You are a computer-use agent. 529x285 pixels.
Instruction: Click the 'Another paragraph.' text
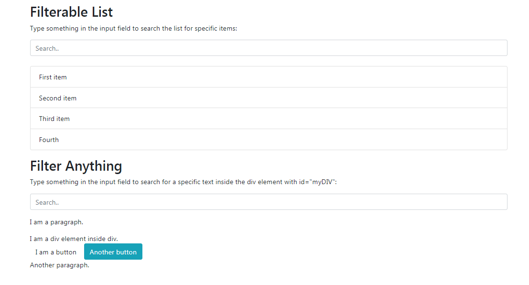[x=59, y=265]
